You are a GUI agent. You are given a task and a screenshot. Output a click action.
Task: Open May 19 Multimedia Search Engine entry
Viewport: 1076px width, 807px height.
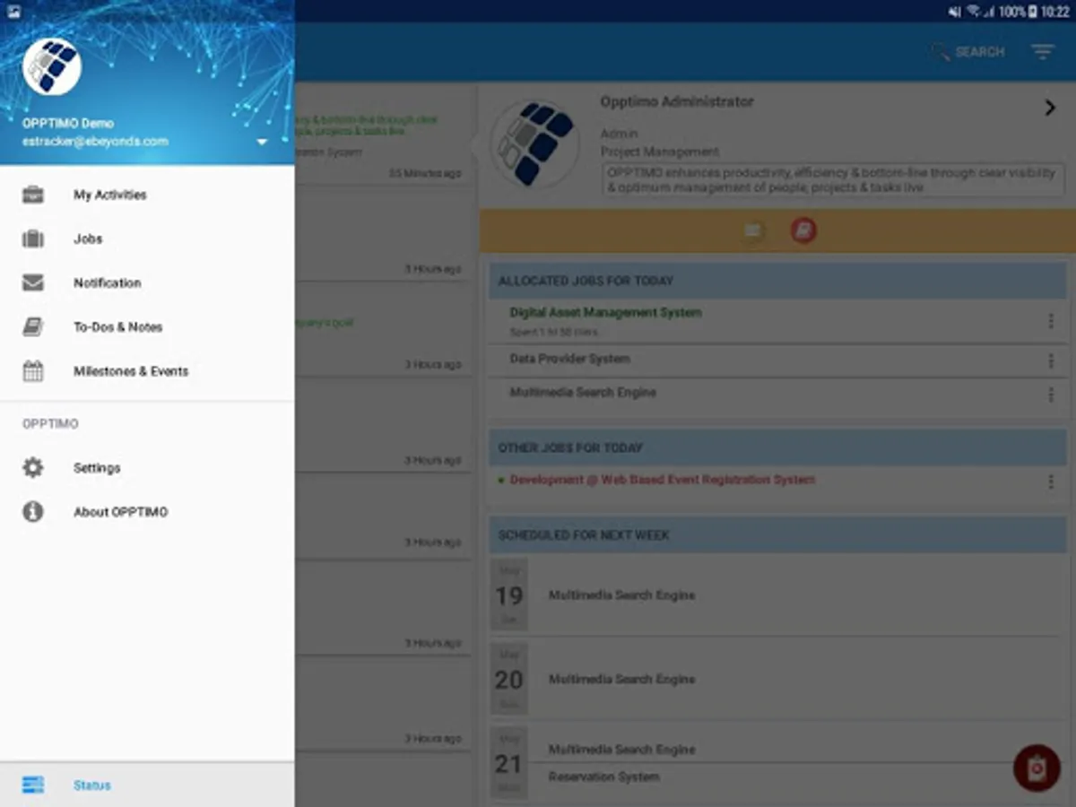[x=621, y=595]
